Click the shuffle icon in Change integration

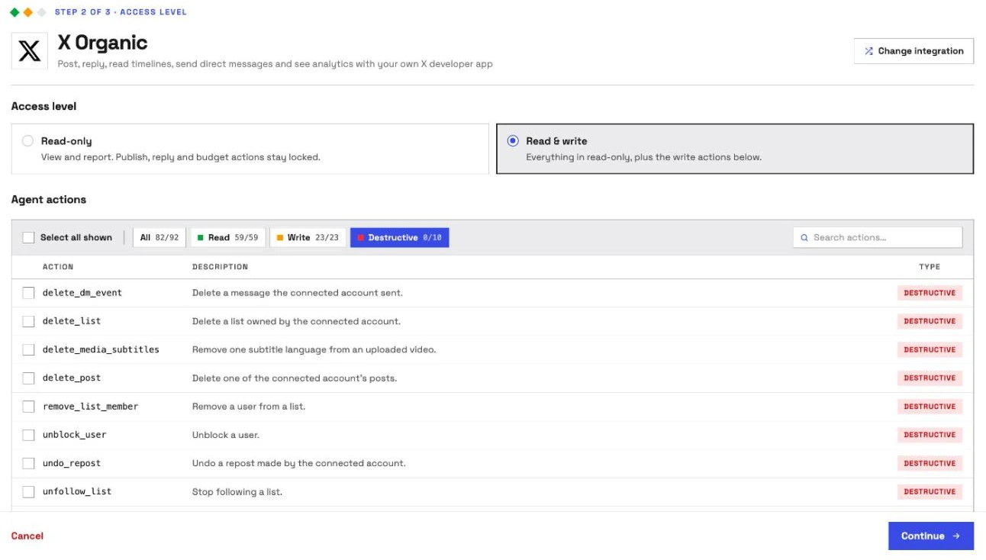[868, 51]
